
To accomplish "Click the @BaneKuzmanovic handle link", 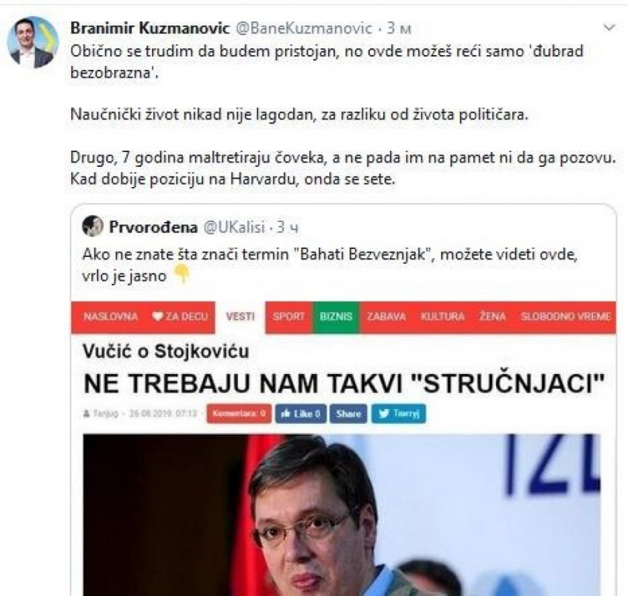I will tap(304, 29).
